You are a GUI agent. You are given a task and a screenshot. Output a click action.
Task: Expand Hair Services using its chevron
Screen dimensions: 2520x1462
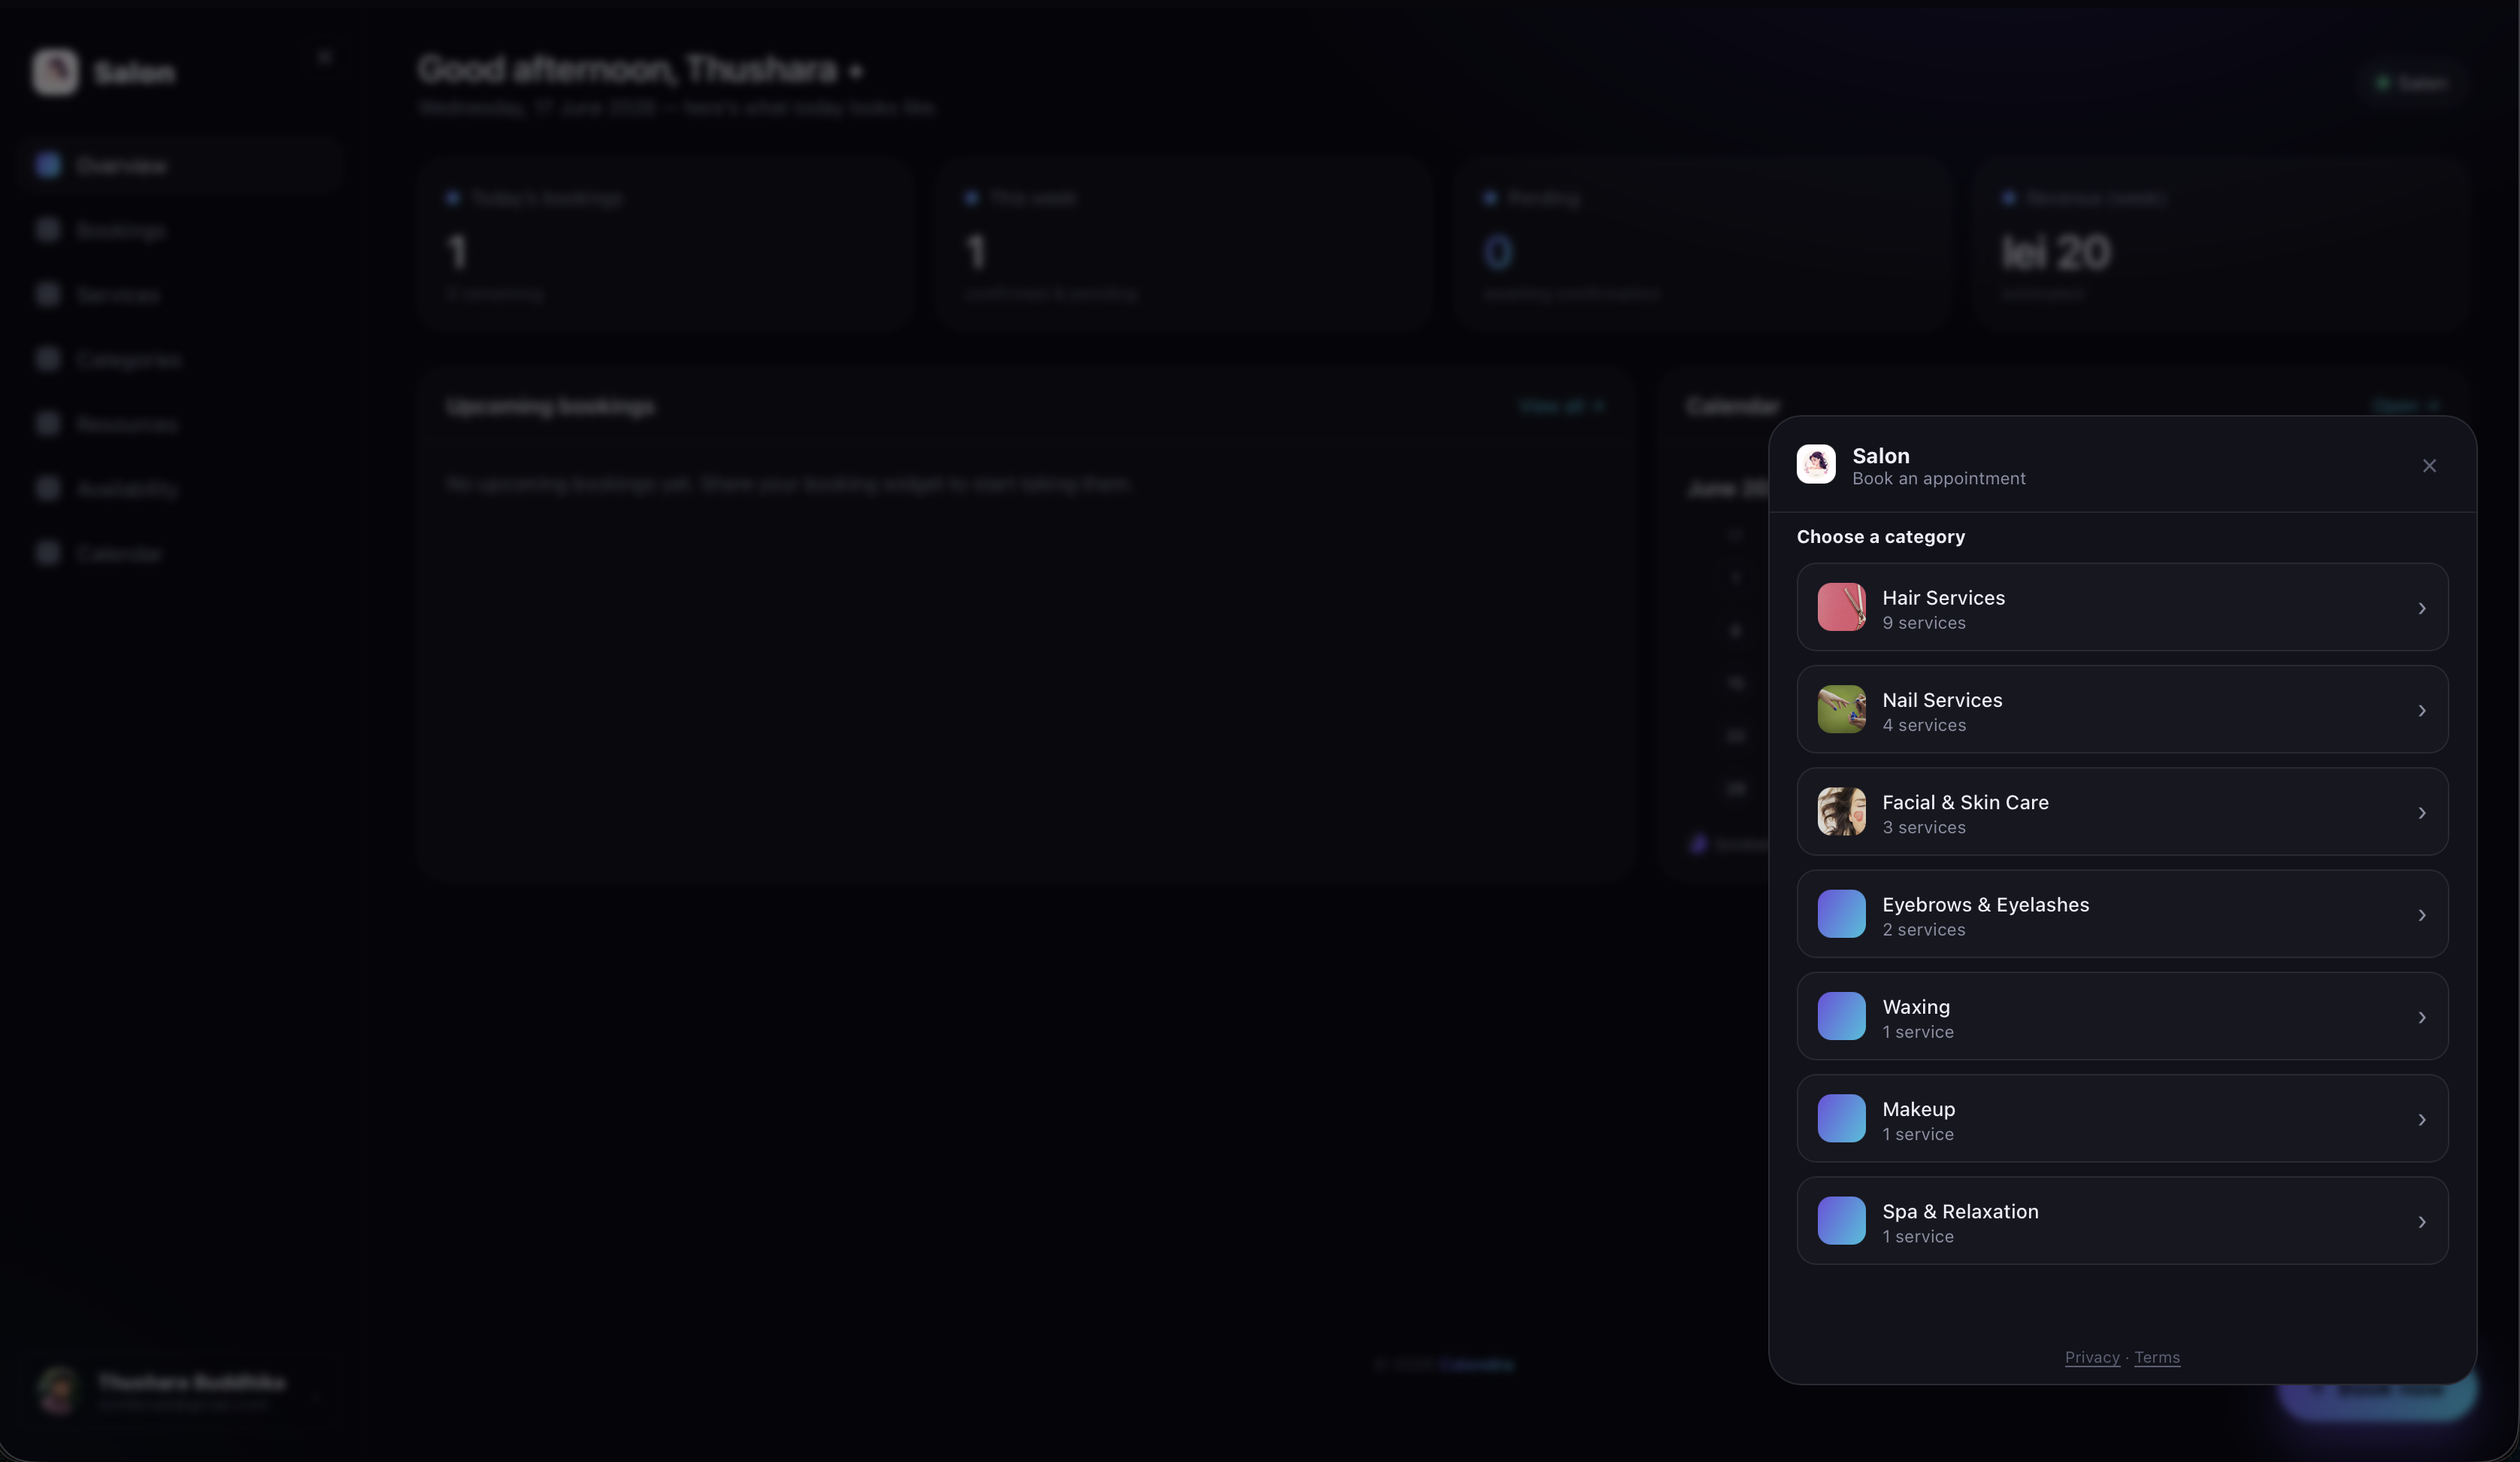pos(2421,608)
